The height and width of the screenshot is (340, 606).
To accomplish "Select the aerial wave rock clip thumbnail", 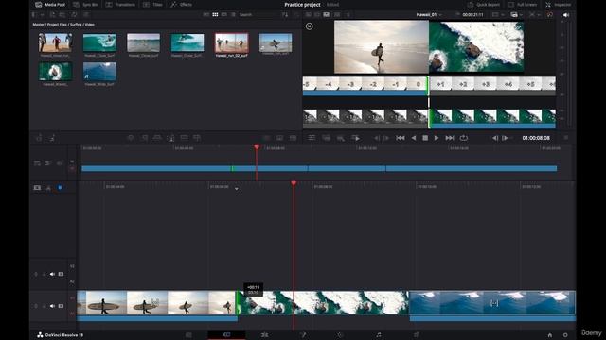I will tap(55, 72).
